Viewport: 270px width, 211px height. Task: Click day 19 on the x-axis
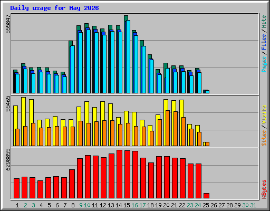[x=159, y=205]
